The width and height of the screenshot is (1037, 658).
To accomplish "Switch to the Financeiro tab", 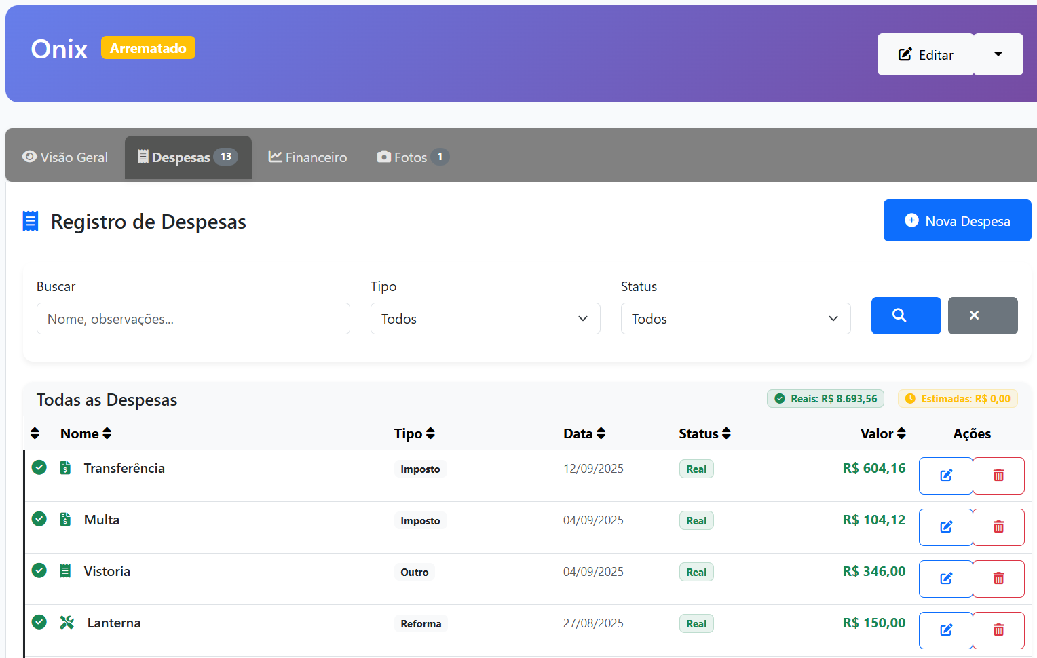I will (307, 157).
